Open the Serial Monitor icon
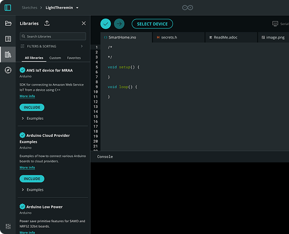Screen dimensions: 289x234 pyautogui.click(x=275, y=24)
